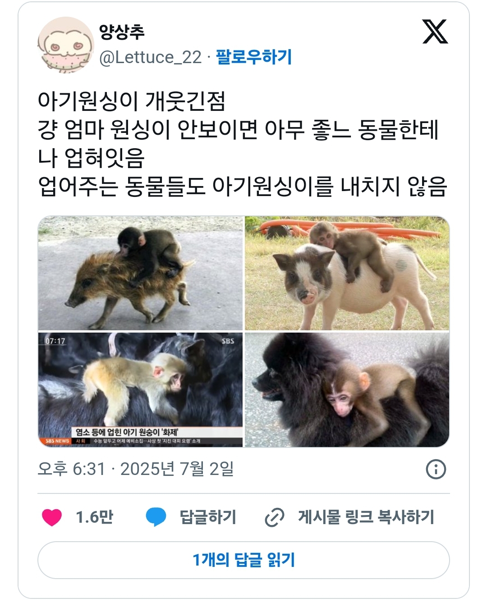
Task: Click the 양상추 display name
Action: coord(122,32)
